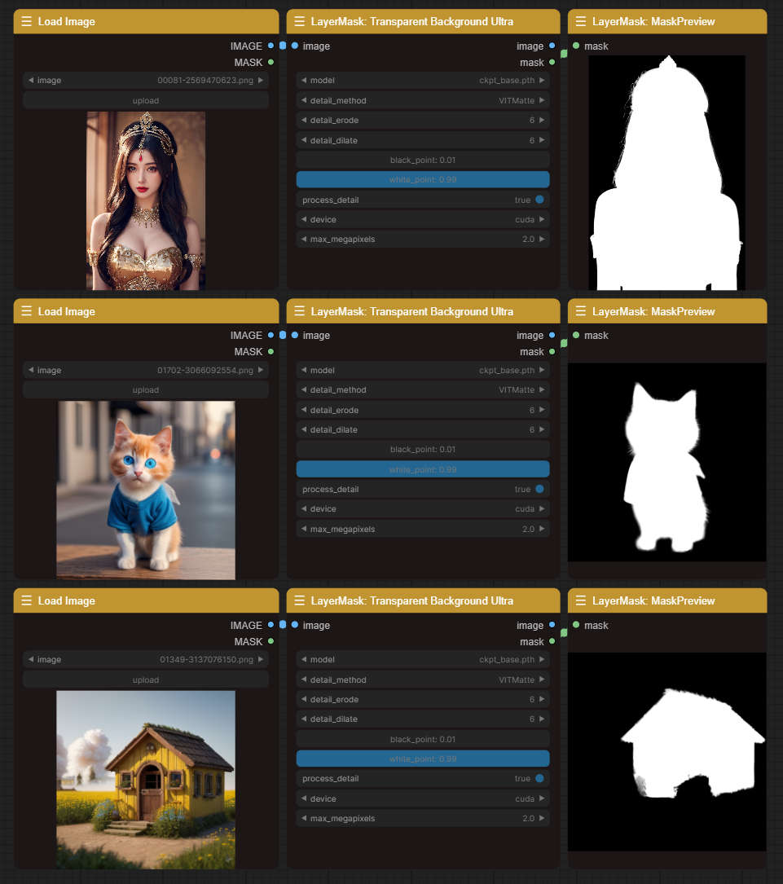Viewport: 783px width, 884px height.
Task: Click the image output port on the bottom Transparent Background Ultra node
Action: [x=552, y=626]
